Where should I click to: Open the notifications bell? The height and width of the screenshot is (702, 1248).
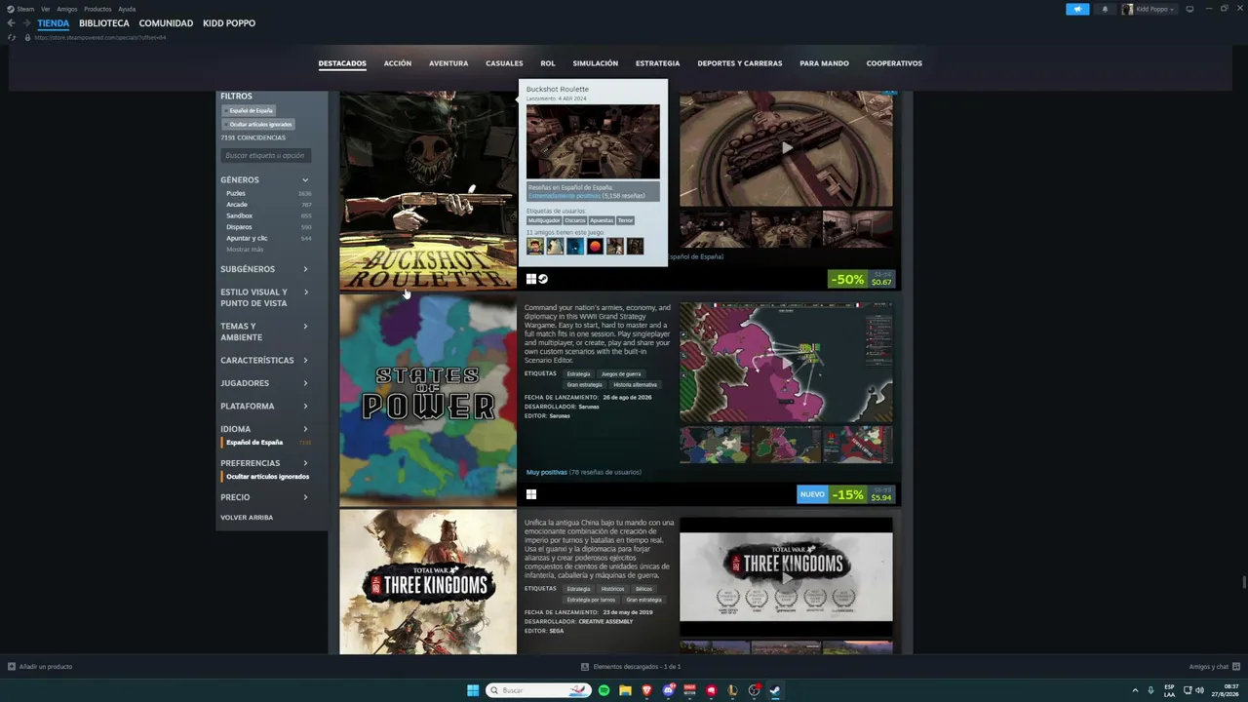pos(1105,9)
